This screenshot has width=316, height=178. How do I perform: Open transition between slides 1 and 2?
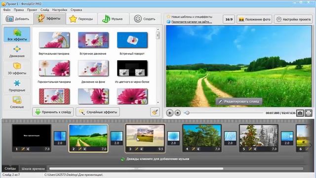tap(60, 138)
